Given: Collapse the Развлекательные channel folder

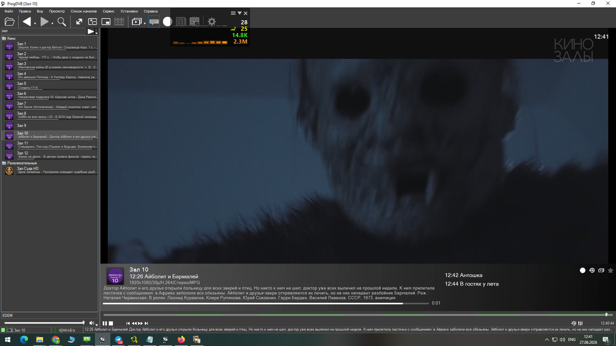Looking at the screenshot, I should pyautogui.click(x=4, y=163).
